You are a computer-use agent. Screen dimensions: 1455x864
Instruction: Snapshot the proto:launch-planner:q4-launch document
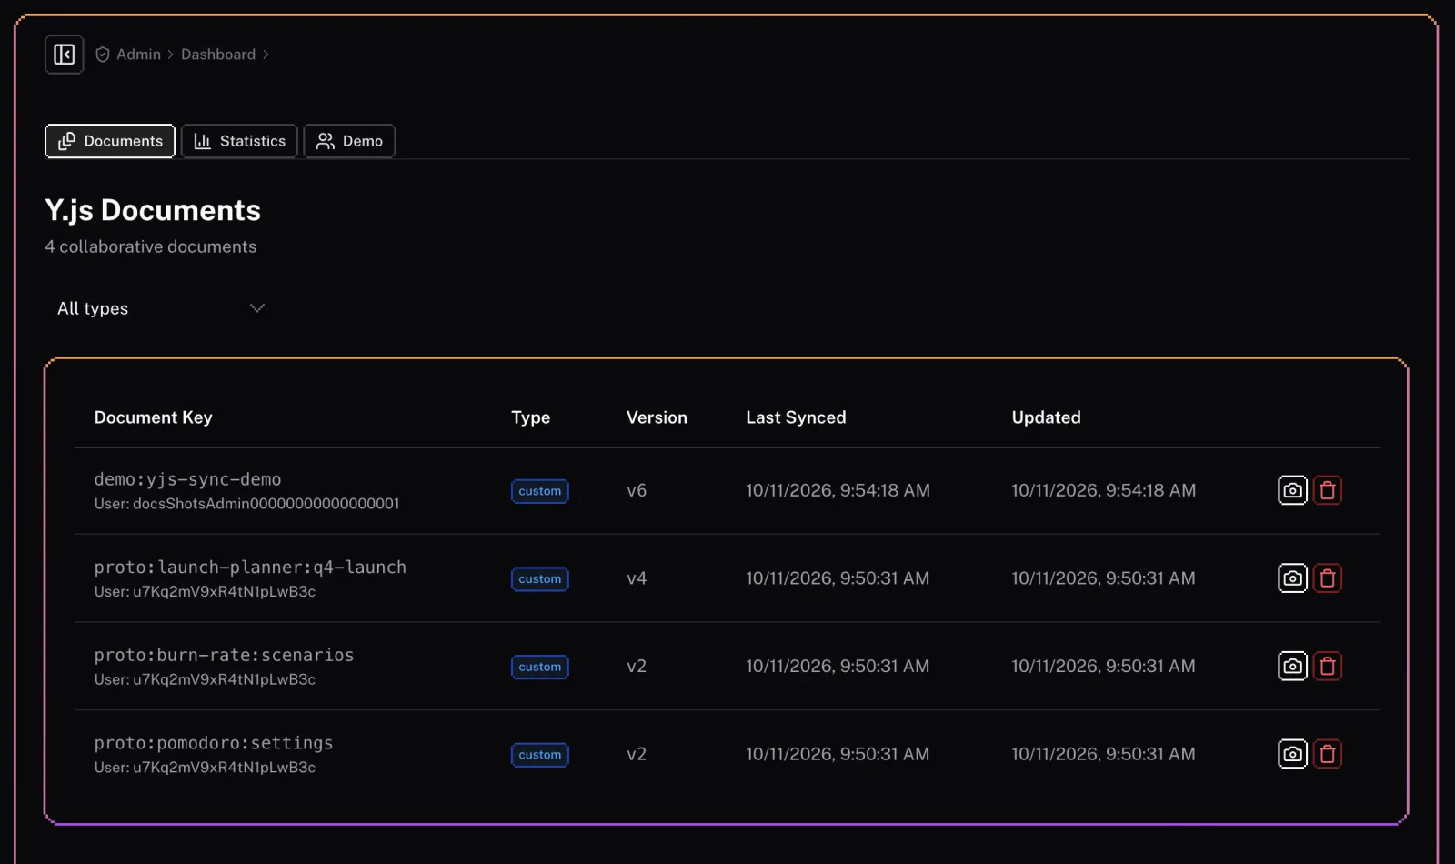tap(1292, 578)
